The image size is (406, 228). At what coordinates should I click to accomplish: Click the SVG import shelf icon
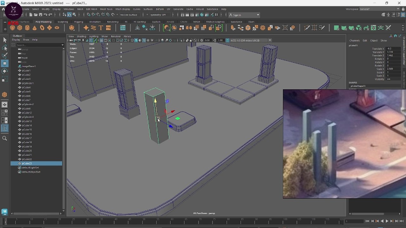108,28
